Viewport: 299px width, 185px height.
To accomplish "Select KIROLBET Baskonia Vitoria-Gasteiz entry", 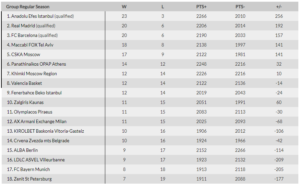I will click(x=49, y=131).
